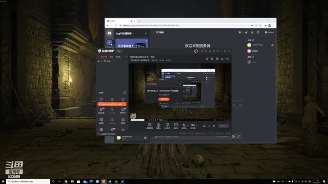This screenshot has width=328, height=184.
Task: Close the orange tooltip banner in the toolbox
Action: click(125, 104)
